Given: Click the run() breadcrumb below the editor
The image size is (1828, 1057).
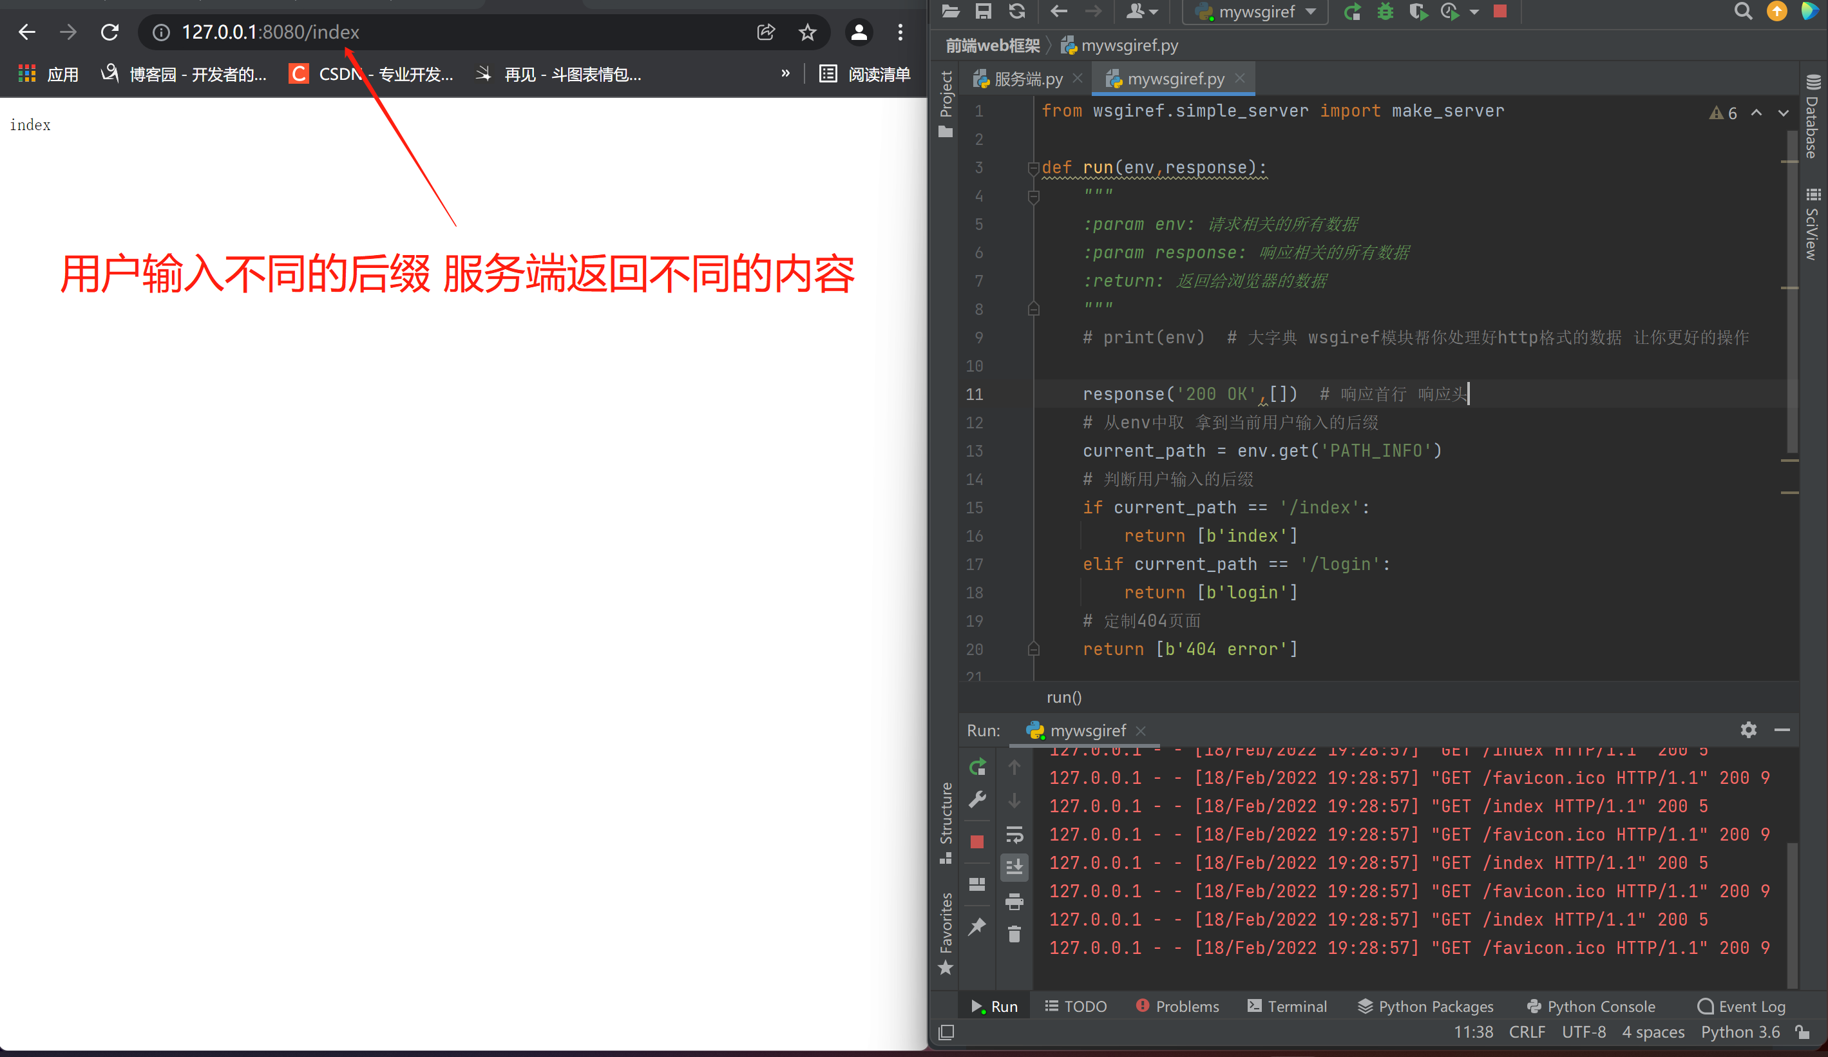Looking at the screenshot, I should pyautogui.click(x=1063, y=697).
